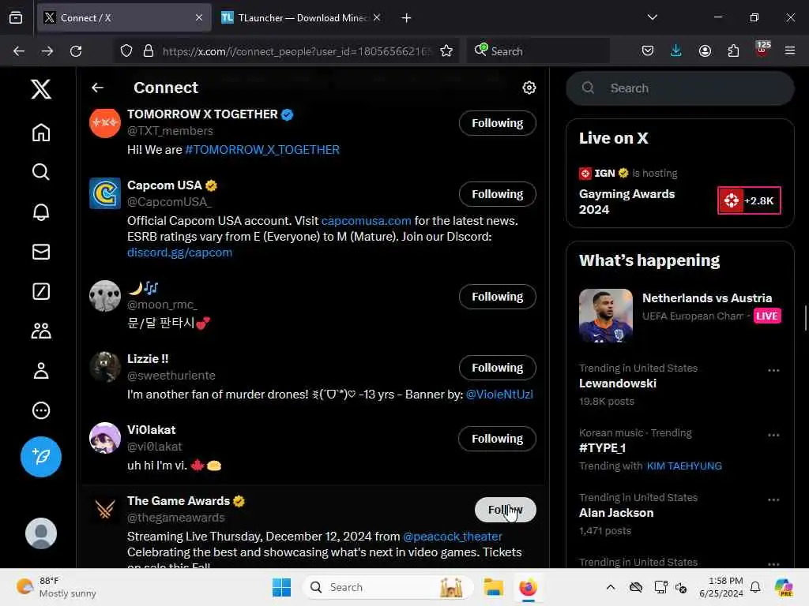Switch to Connect / X tab
The image size is (809, 606).
coord(124,18)
